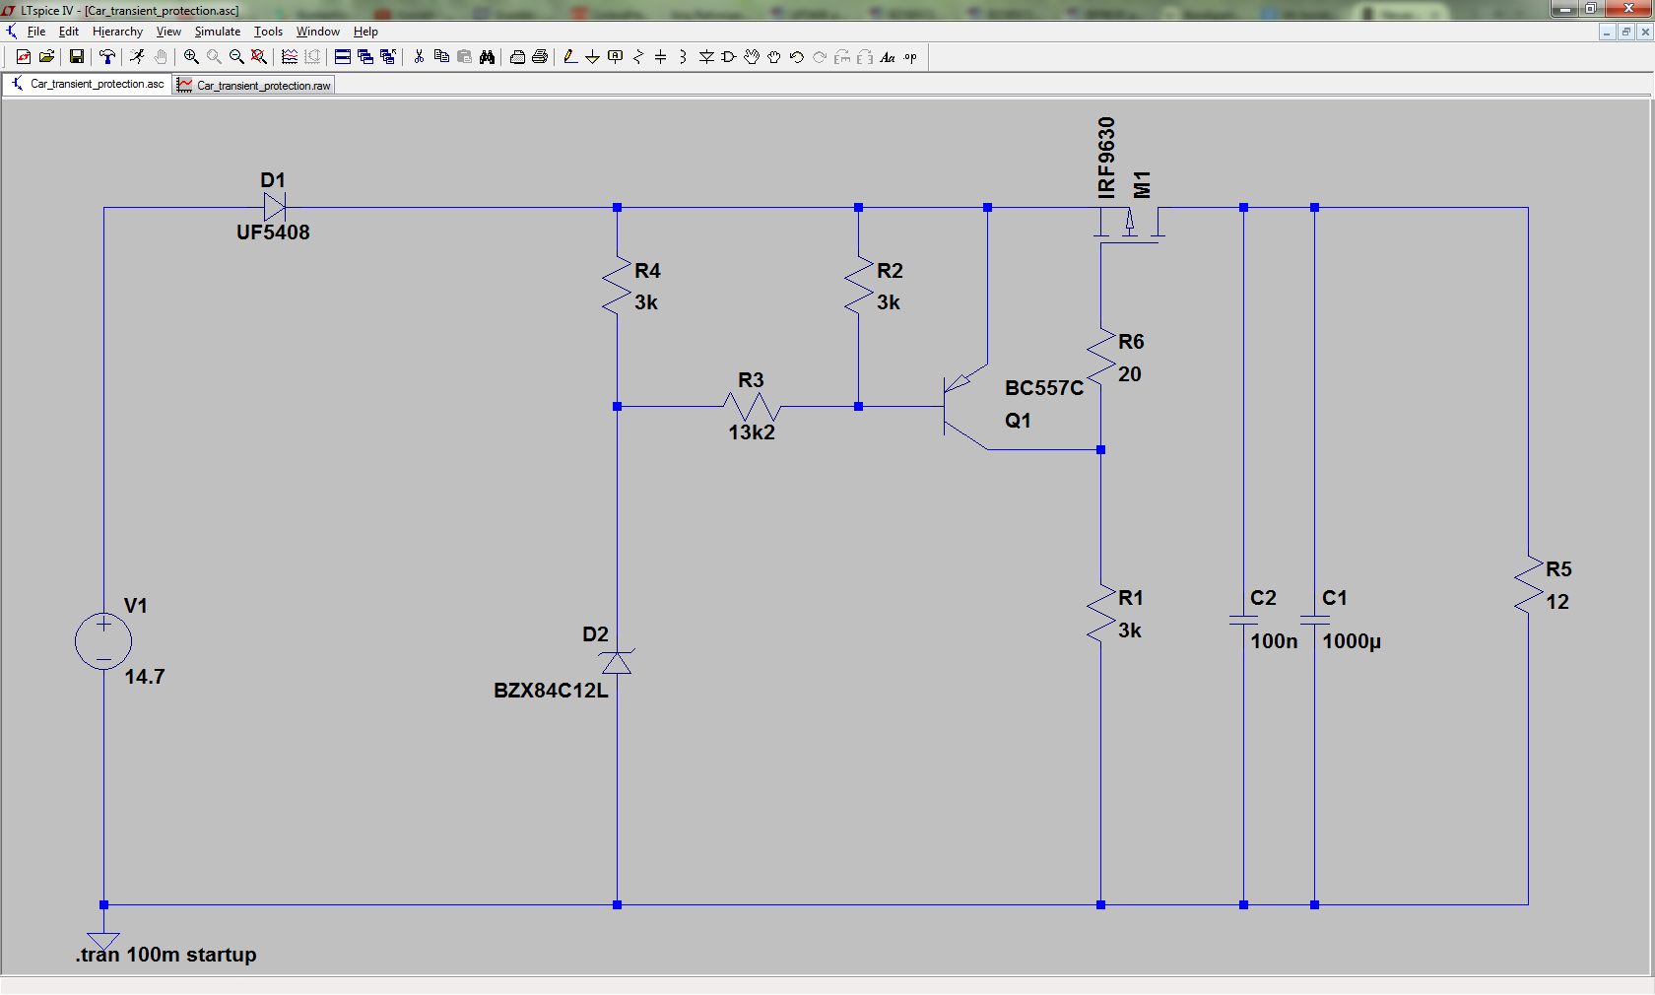Run the simulation with the running man icon
1655x995 pixels.
[137, 57]
